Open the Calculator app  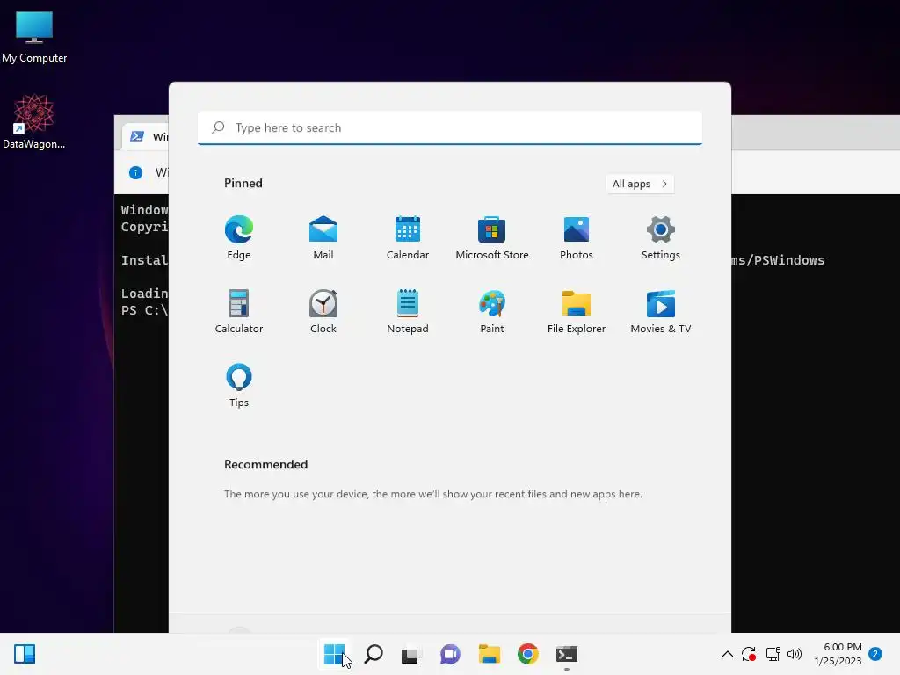point(239,312)
